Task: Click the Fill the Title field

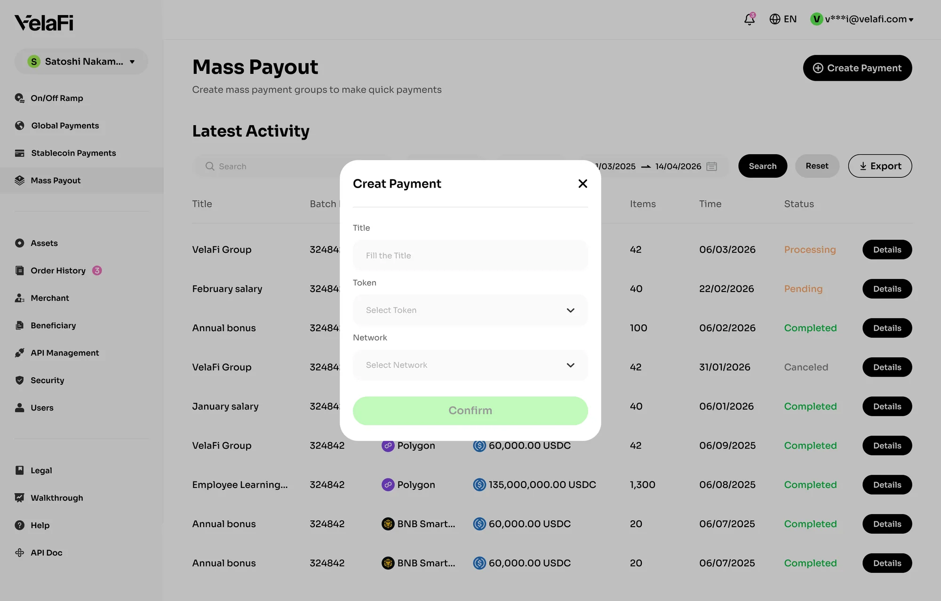Action: [x=470, y=255]
